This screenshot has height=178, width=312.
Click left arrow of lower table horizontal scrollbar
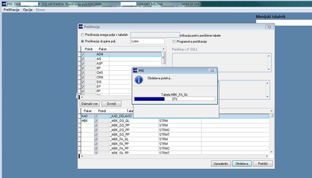(82, 156)
